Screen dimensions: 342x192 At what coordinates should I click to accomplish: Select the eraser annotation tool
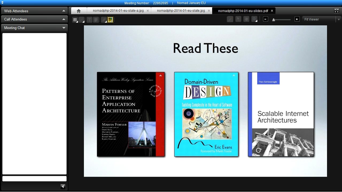coord(104,20)
